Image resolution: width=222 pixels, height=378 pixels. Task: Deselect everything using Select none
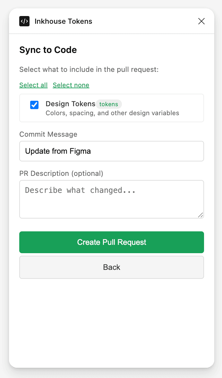71,85
